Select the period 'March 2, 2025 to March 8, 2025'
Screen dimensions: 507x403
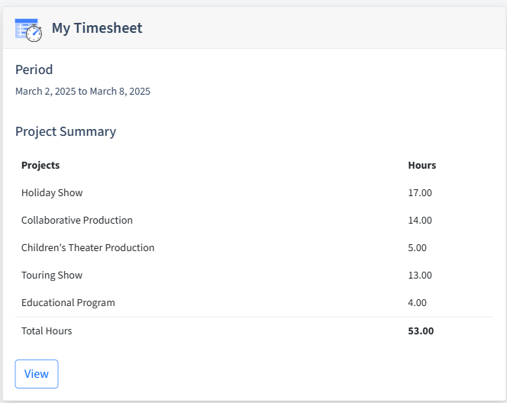pyautogui.click(x=82, y=92)
